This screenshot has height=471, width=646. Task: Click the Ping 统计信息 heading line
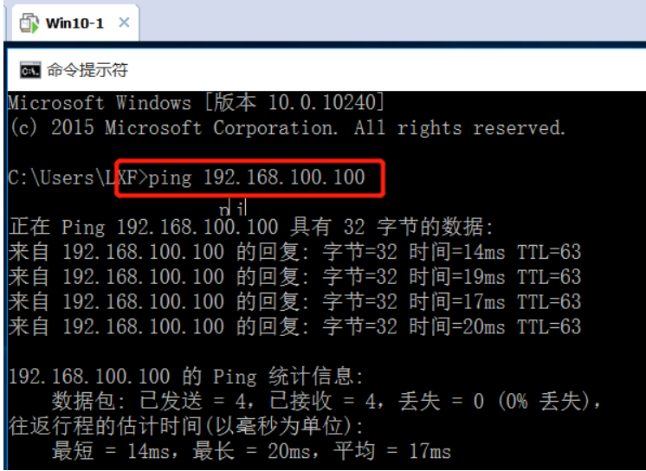tap(186, 377)
